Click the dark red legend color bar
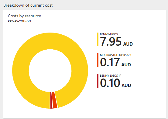 point(98,81)
